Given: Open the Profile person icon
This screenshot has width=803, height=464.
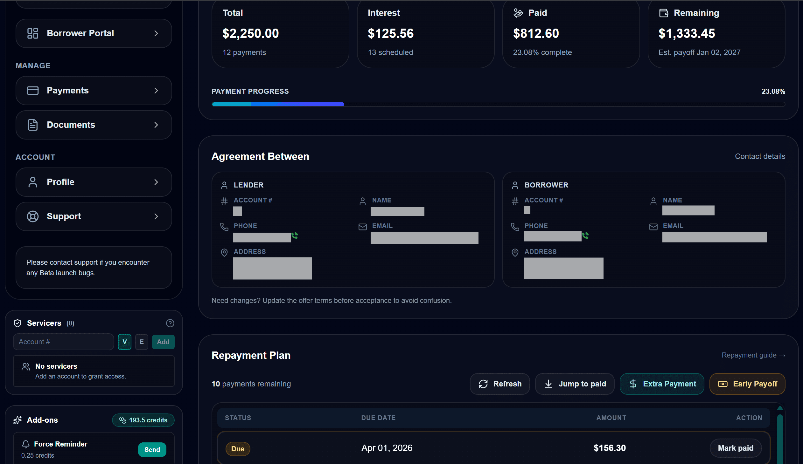Looking at the screenshot, I should tap(32, 182).
